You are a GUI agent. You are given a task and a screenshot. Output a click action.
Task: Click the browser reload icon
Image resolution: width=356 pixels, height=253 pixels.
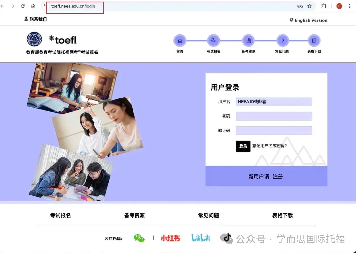tap(22, 6)
